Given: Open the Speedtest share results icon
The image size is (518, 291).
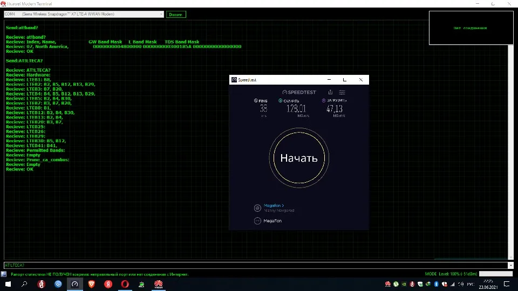Looking at the screenshot, I should click(330, 92).
